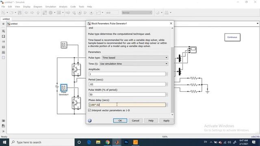Click the Run simulation play button

pos(80,13)
